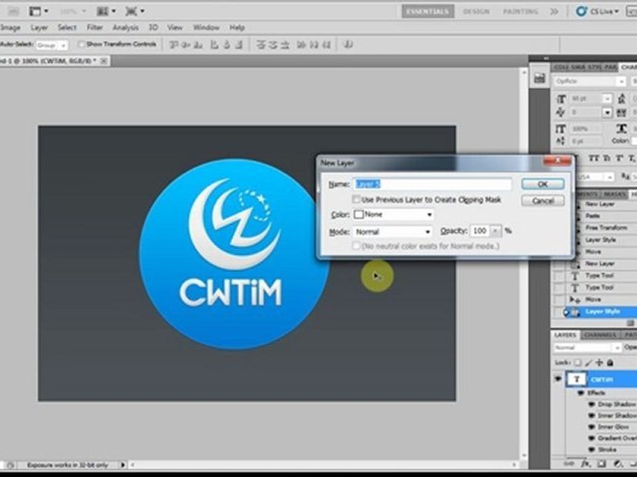Select the Design workspace button

(476, 11)
